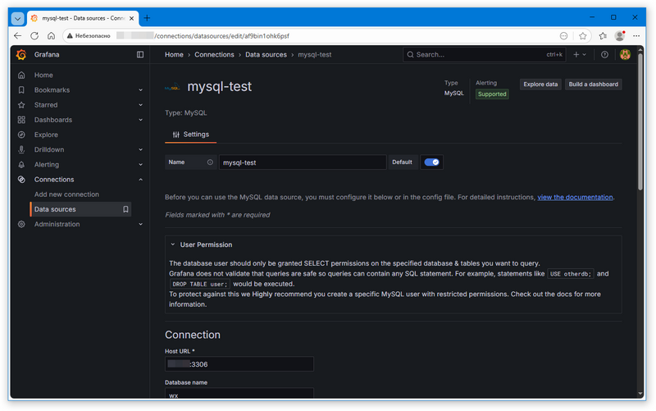This screenshot has height=411, width=656.
Task: Expand the Alerting section chevron
Action: coord(140,165)
